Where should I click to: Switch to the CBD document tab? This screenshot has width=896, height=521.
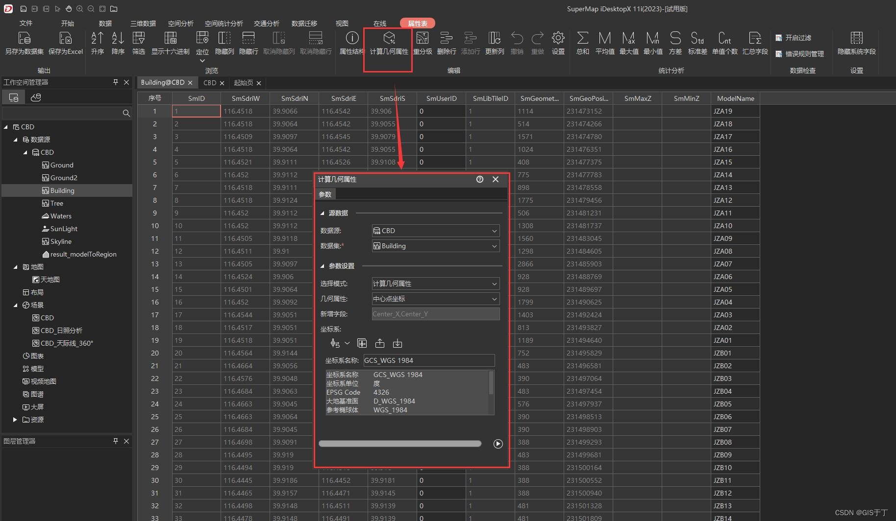click(210, 83)
